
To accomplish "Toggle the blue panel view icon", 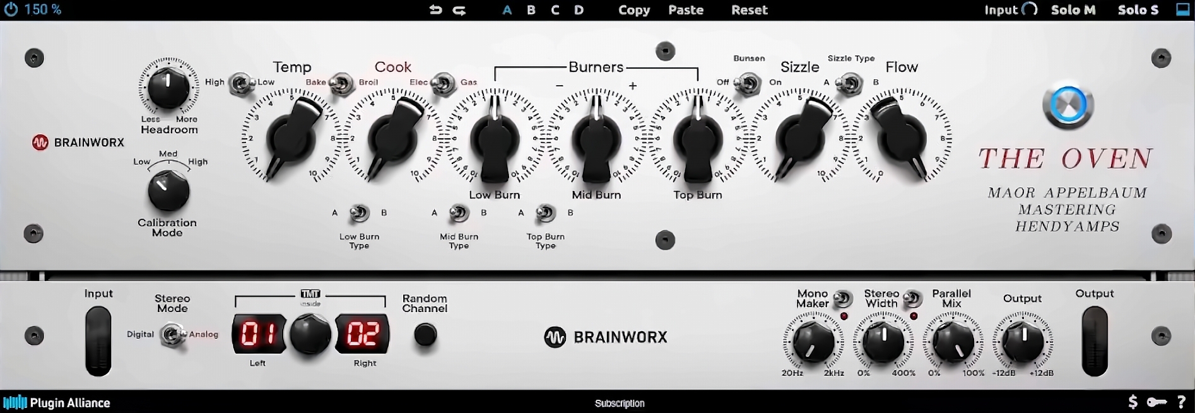I will [1183, 9].
